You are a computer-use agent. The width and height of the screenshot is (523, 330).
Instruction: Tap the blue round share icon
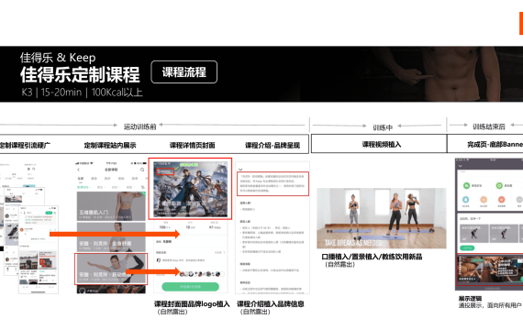pyautogui.click(x=465, y=200)
